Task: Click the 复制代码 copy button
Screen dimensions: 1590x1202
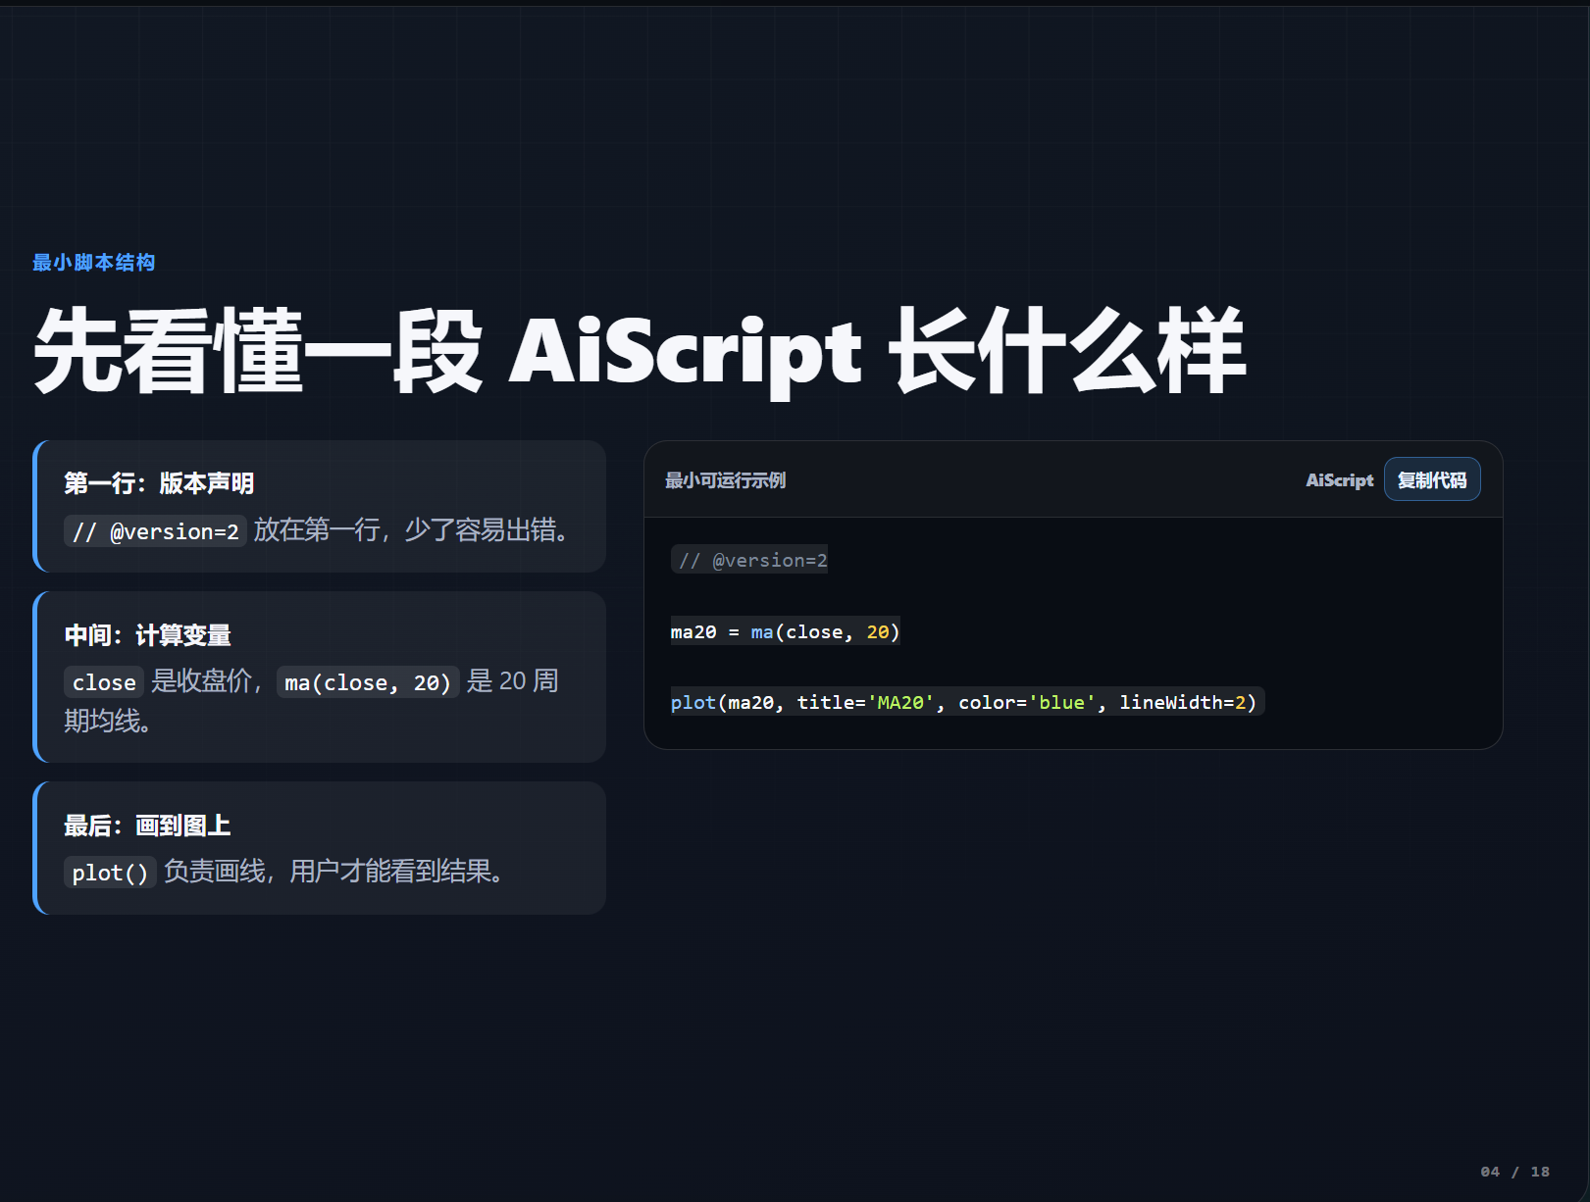Action: tap(1432, 479)
